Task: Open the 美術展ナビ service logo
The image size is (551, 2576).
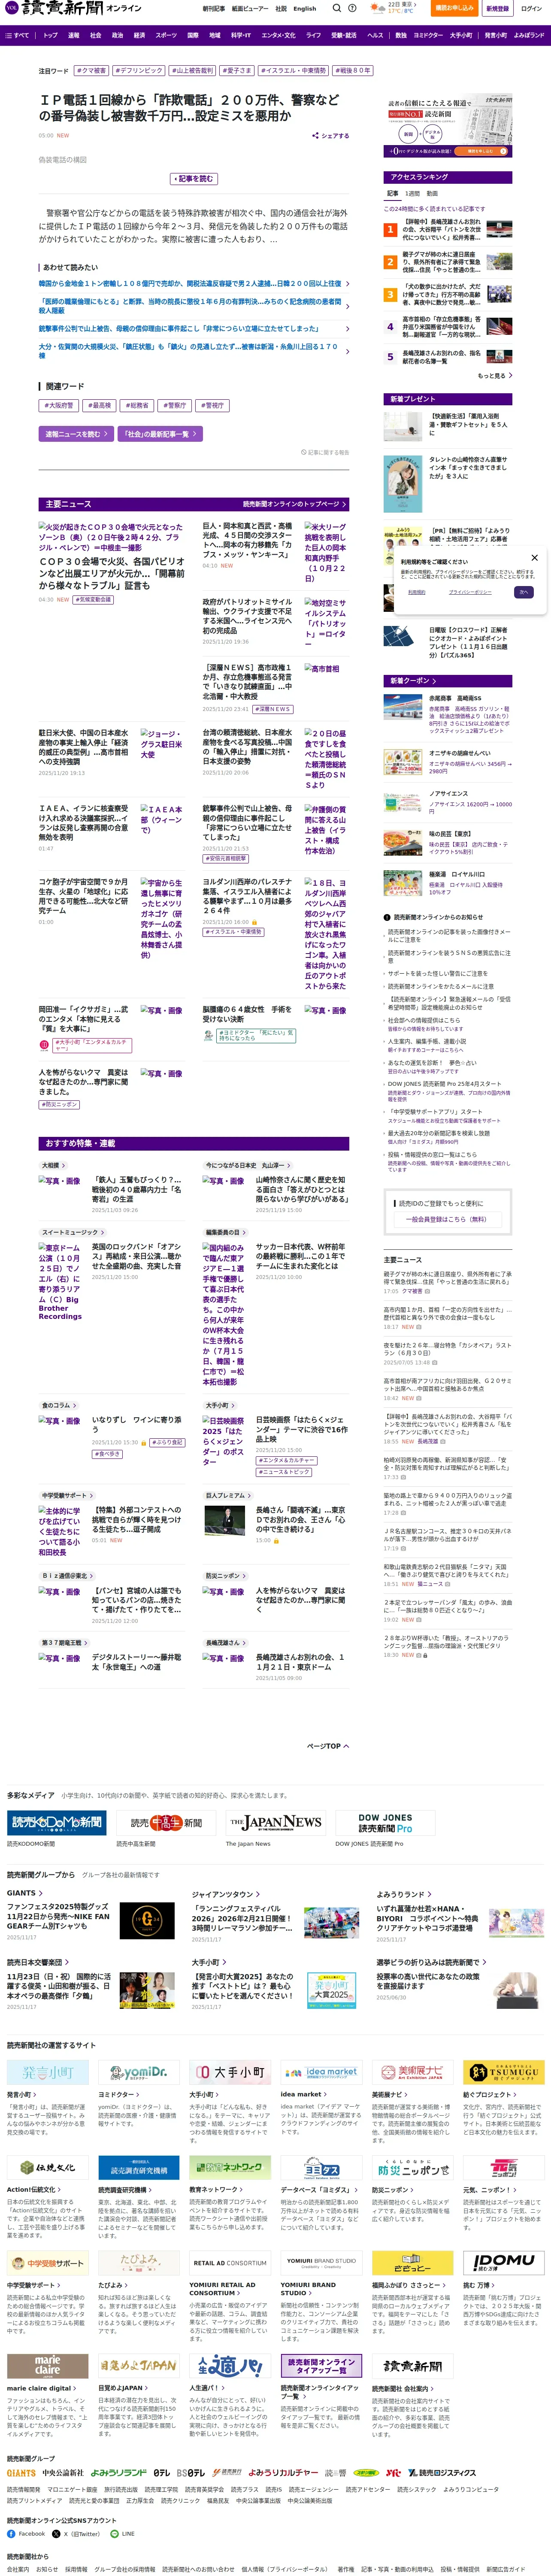Action: [x=412, y=2072]
